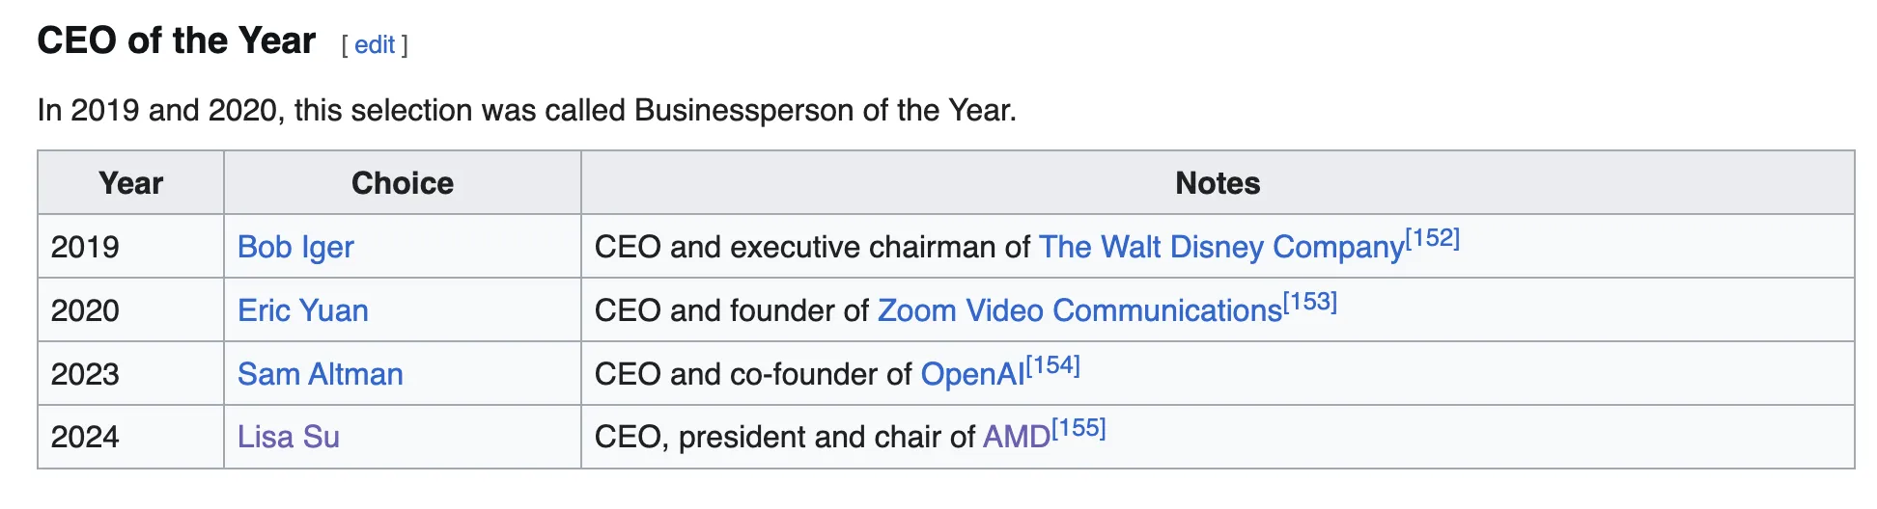The image size is (1877, 509).
Task: Open footnote reference 155
Action: click(x=1079, y=428)
